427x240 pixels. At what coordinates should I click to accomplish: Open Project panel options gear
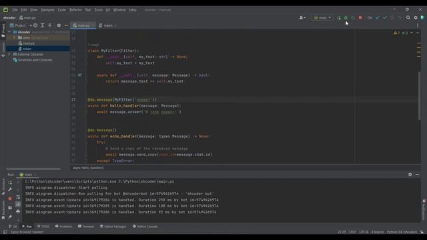click(59, 25)
